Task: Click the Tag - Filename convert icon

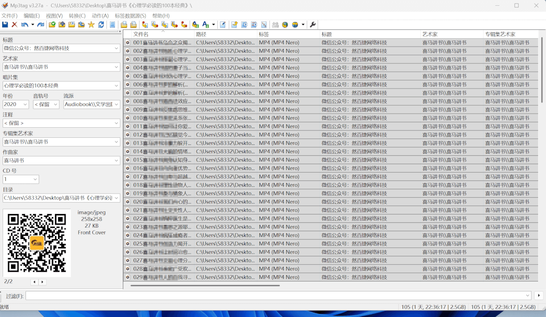Action: (145, 25)
